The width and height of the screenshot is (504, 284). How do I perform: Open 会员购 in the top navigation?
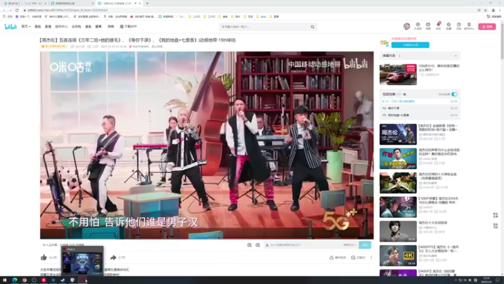pyautogui.click(x=76, y=27)
